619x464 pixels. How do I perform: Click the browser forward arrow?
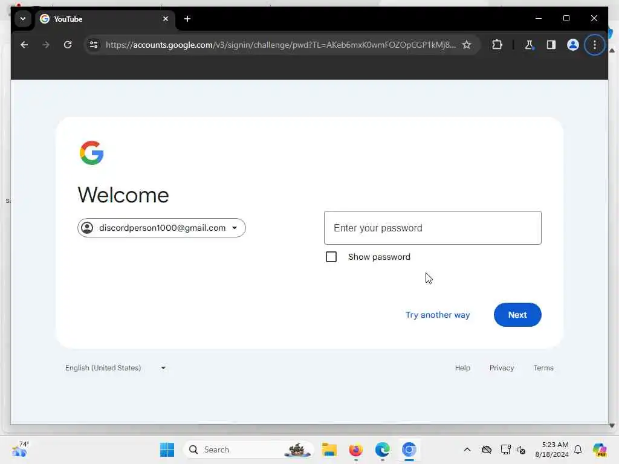pos(46,45)
